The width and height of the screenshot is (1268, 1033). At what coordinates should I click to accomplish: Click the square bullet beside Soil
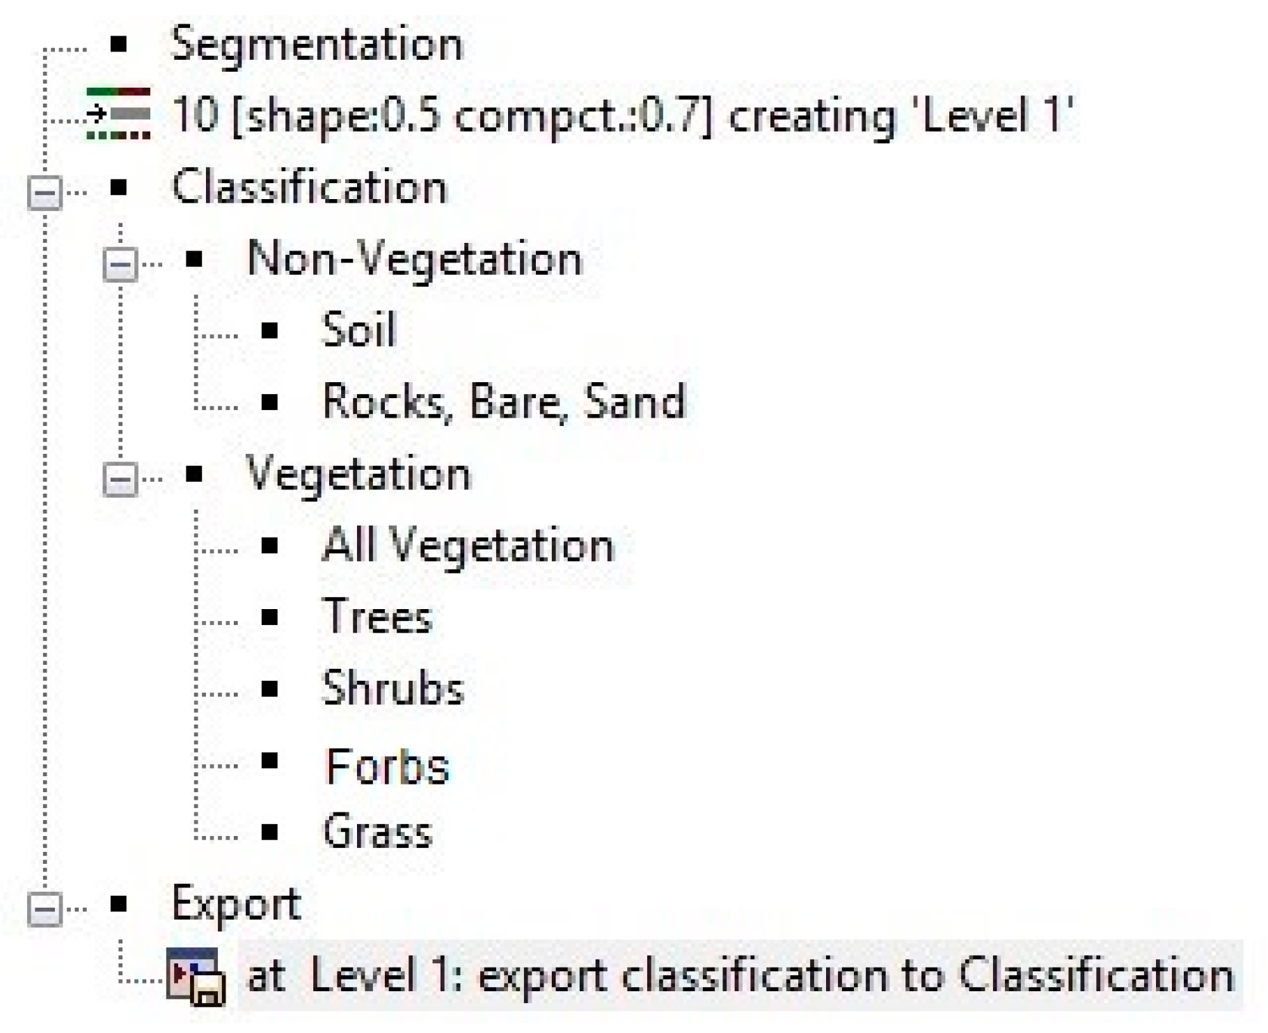[x=271, y=330]
